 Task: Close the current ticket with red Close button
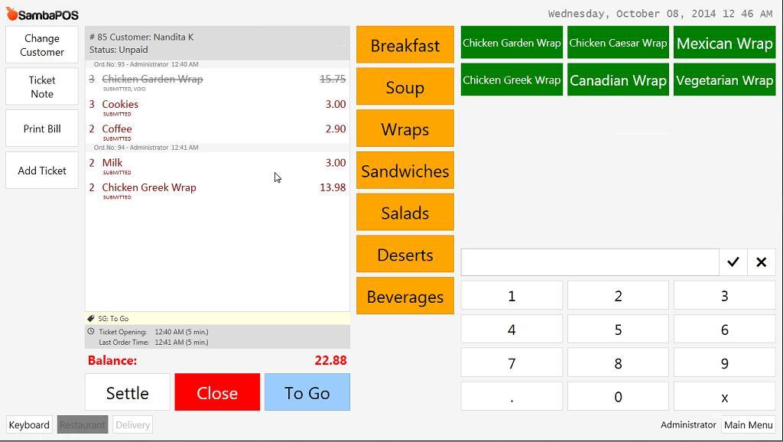pos(217,392)
